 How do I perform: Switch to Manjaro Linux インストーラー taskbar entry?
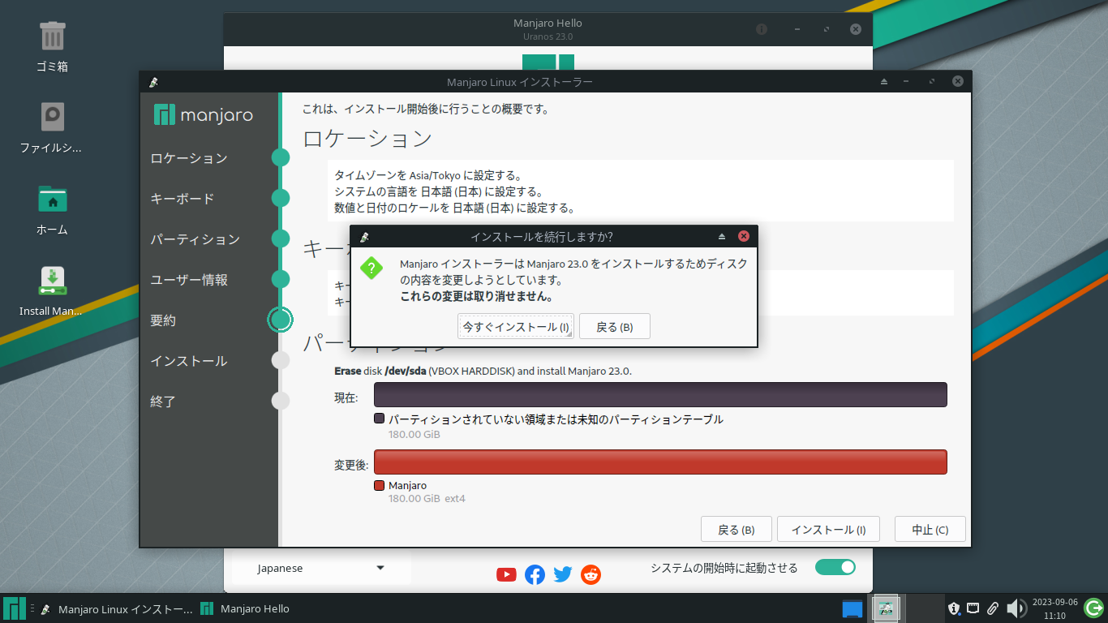(x=117, y=608)
